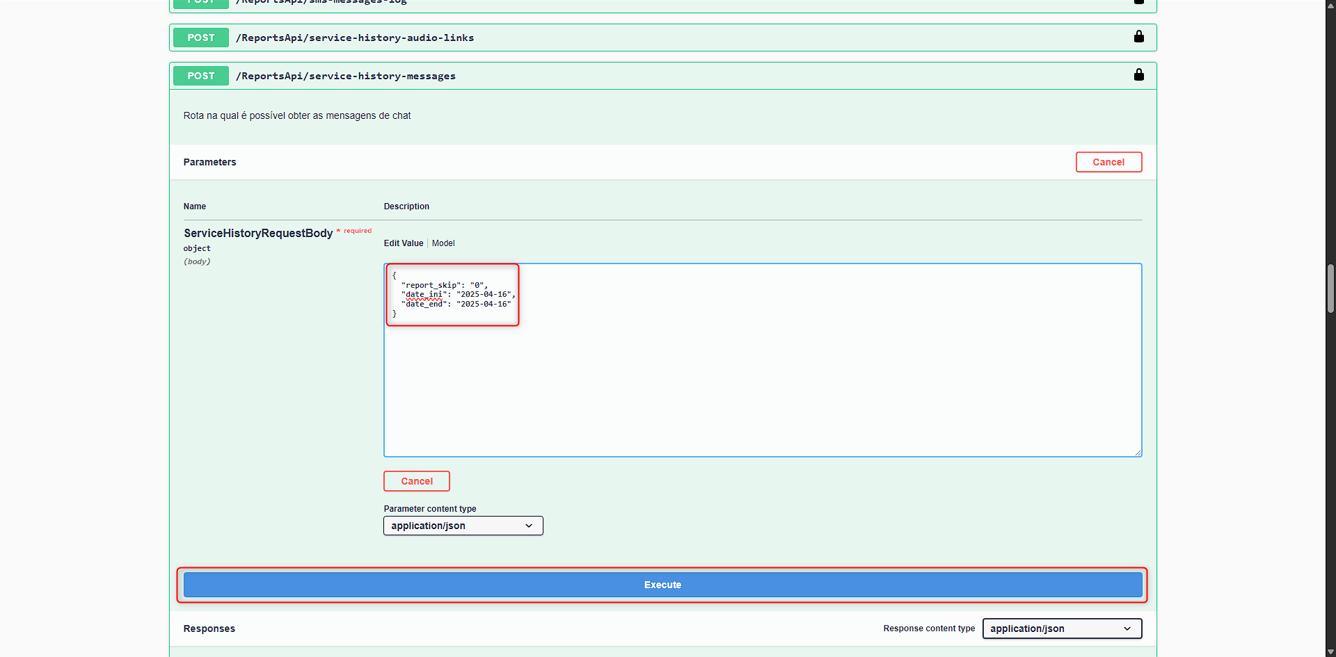The image size is (1336, 657).
Task: Collapse the /ReportsApi/service-history-messages endpoint path
Action: (x=346, y=76)
